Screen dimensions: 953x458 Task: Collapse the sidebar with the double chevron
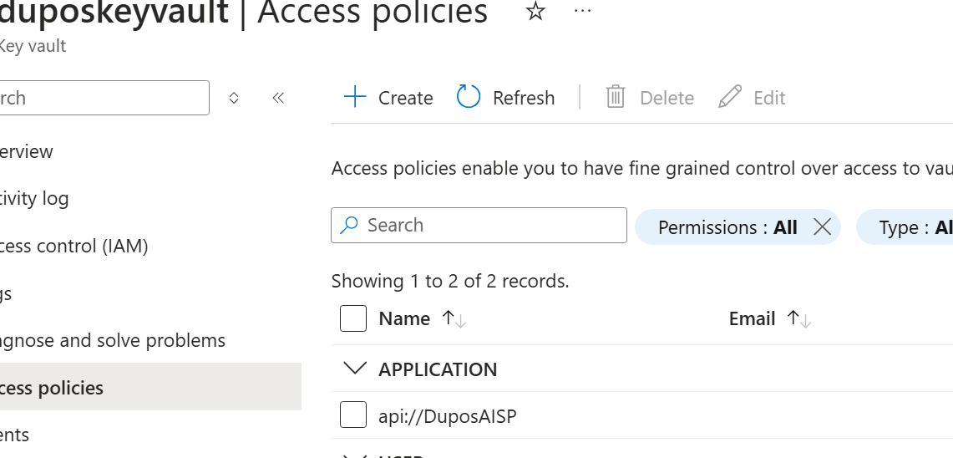[278, 98]
